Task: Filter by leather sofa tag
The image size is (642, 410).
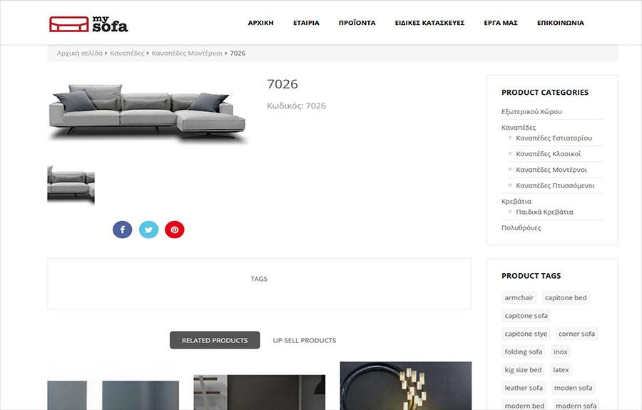Action: [x=524, y=388]
